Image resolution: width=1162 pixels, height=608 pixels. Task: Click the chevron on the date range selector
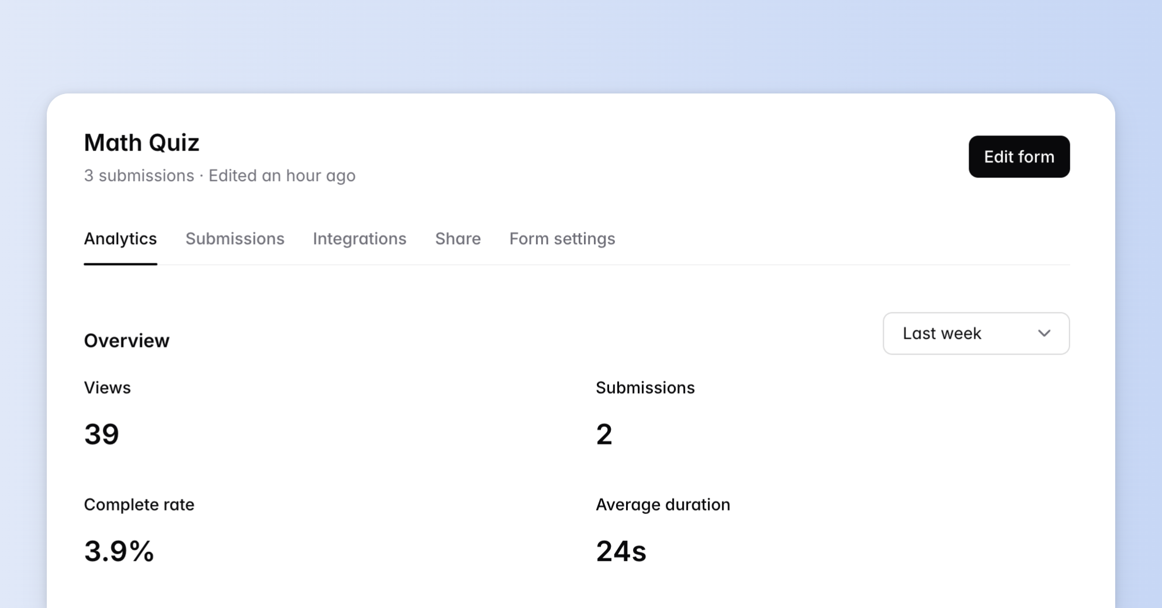pyautogui.click(x=1045, y=333)
